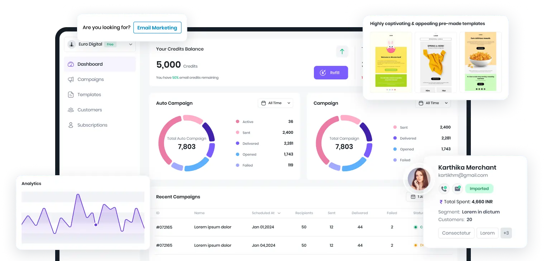Click the Segment Lorem in dictum text
This screenshot has height=261, width=545.
(x=481, y=212)
